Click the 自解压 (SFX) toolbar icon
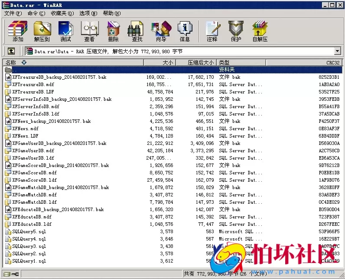Screen dimensions: 345x279 (260, 32)
